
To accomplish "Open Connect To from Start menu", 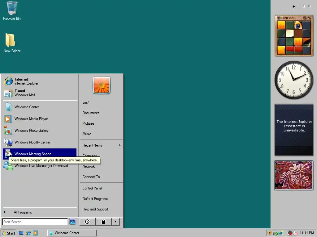I will [x=102, y=177].
